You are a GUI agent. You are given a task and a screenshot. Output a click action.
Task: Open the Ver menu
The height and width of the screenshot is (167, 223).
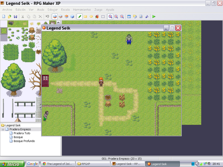click(31, 10)
